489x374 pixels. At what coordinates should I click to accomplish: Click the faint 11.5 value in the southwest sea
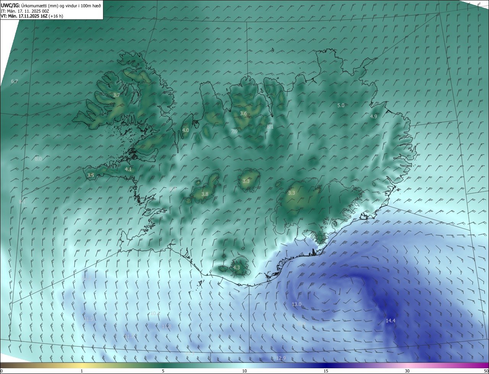tap(89, 319)
